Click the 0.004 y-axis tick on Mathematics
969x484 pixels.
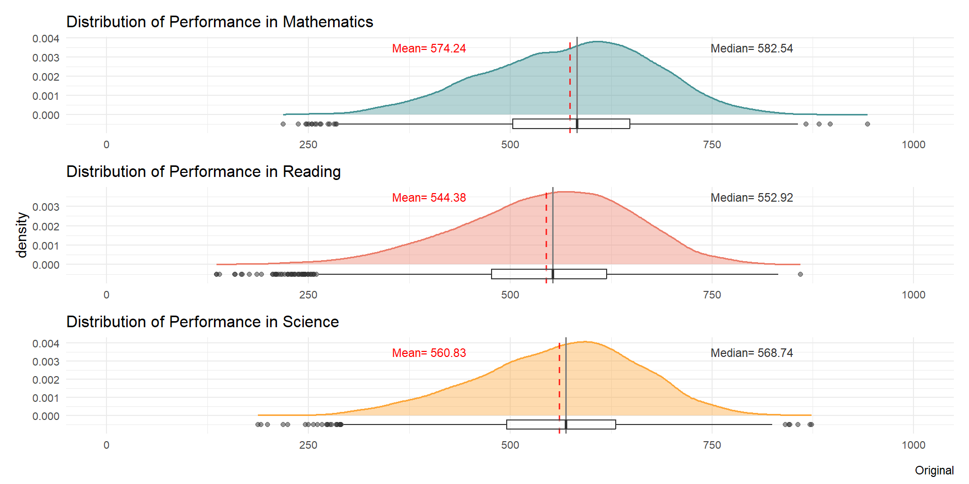46,39
